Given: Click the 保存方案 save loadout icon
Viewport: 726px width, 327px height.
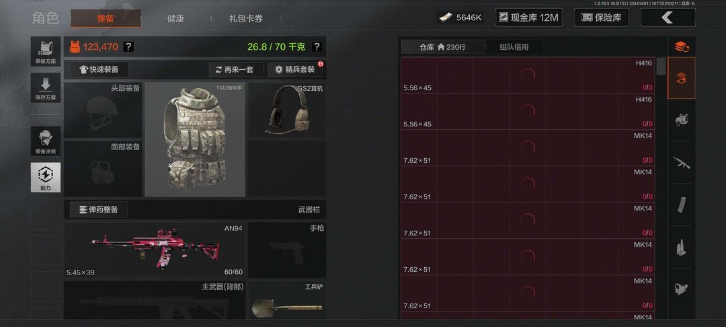Looking at the screenshot, I should tap(46, 88).
